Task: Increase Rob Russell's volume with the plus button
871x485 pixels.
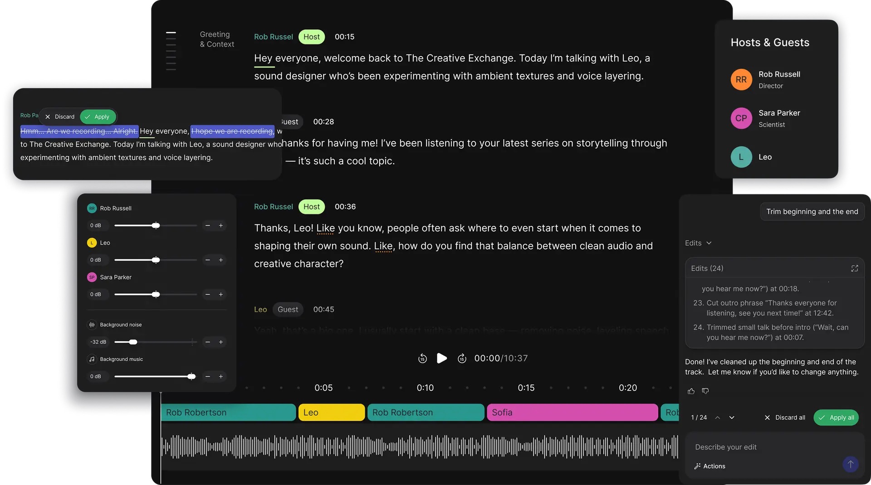Action: click(x=221, y=226)
